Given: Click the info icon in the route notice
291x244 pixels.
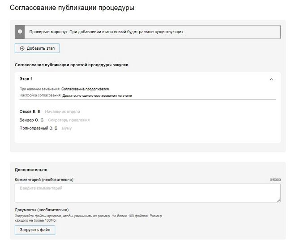Looking at the screenshot, I should (x=20, y=32).
